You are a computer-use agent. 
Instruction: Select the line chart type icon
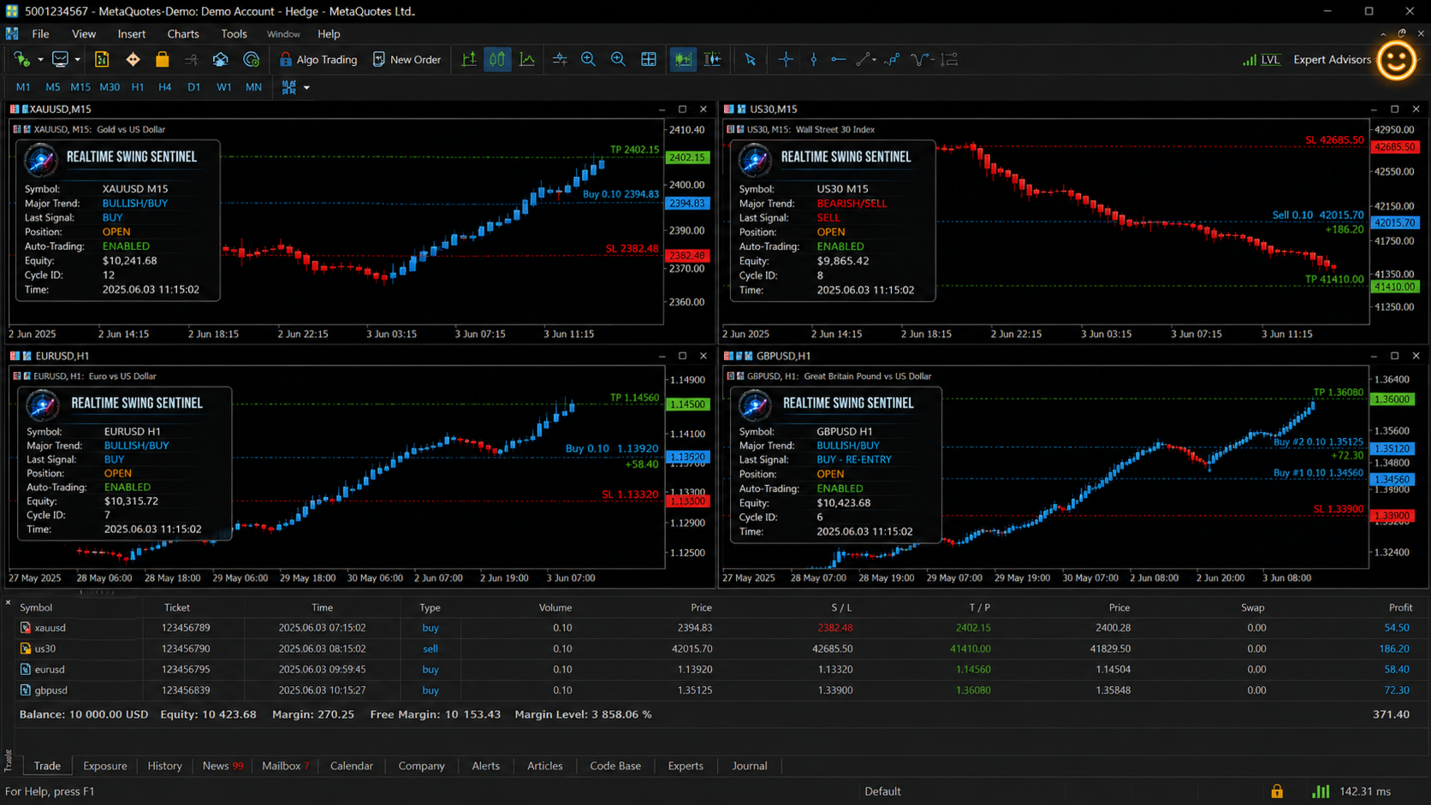pos(527,59)
